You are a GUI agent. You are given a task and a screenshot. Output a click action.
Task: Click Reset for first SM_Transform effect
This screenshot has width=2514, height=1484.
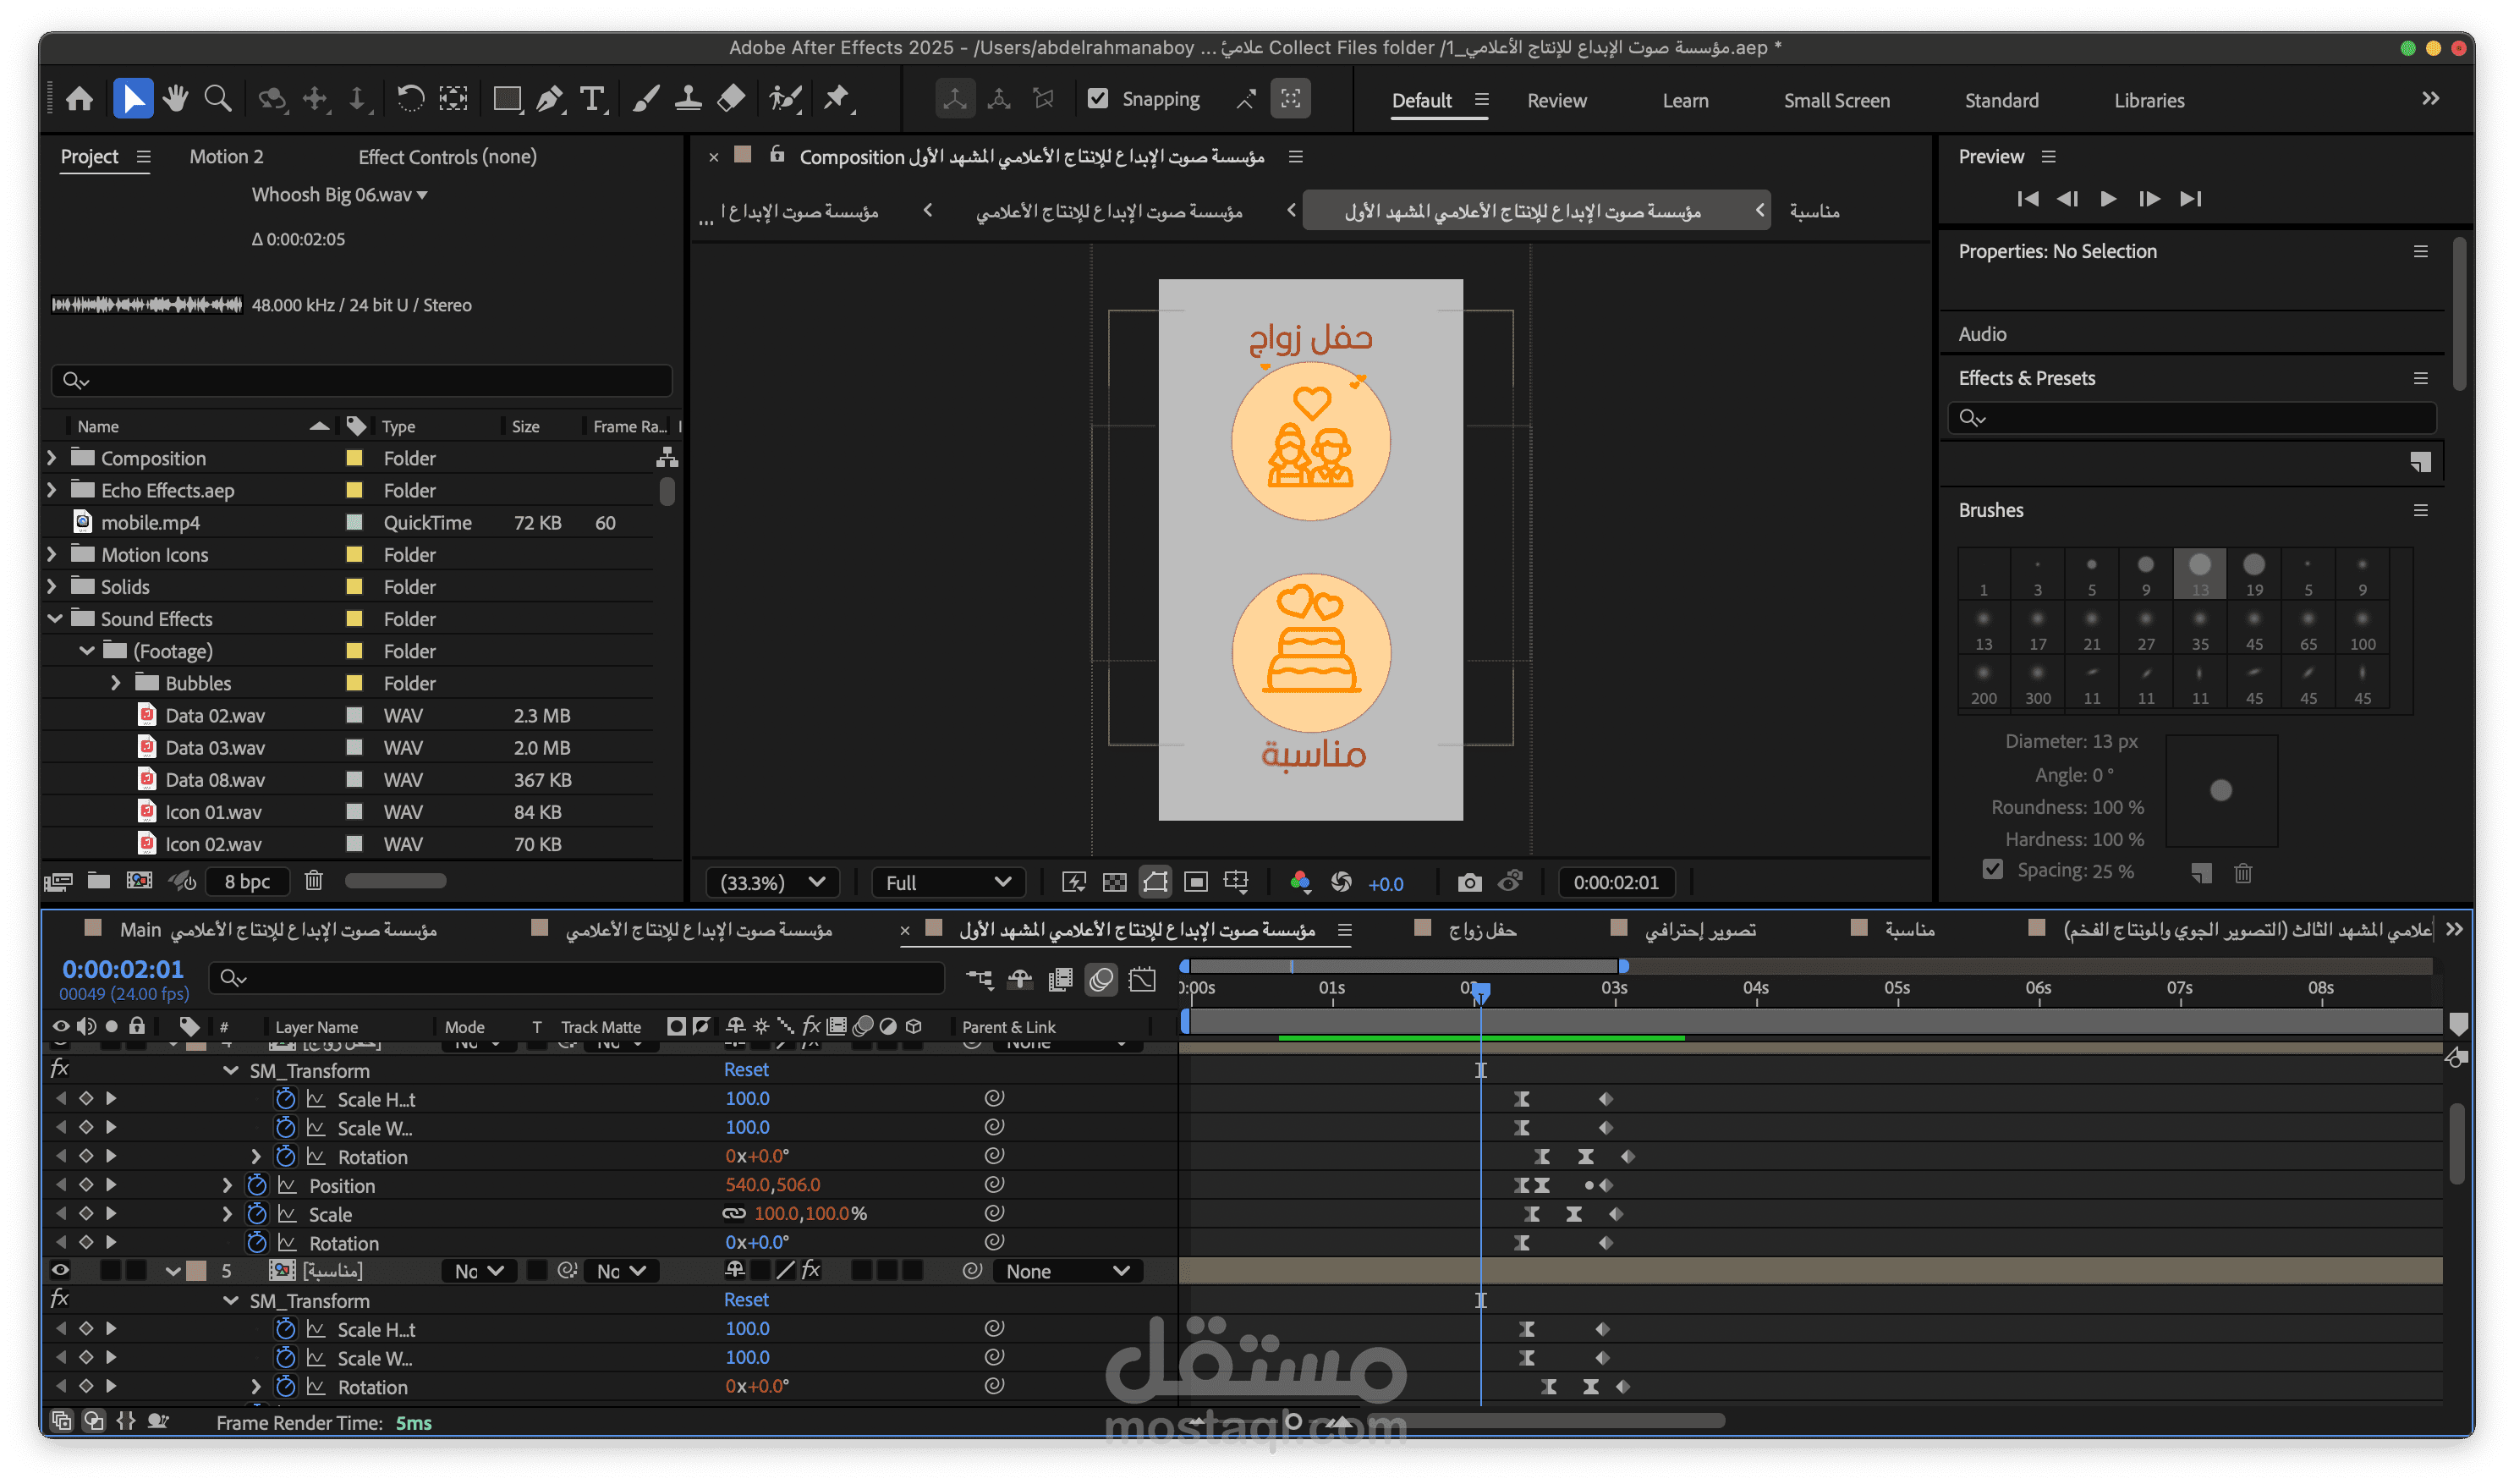[x=746, y=1069]
